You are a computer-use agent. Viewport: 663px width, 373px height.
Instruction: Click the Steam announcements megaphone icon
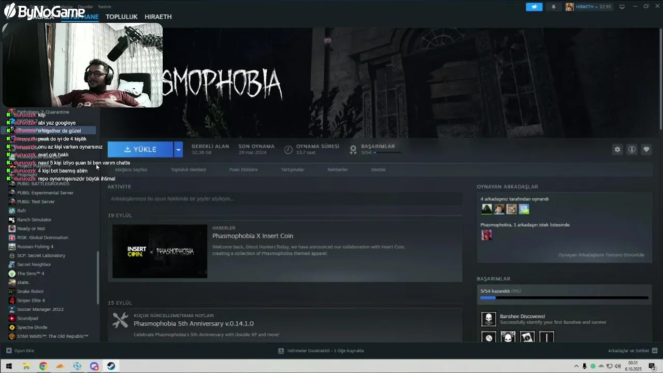click(534, 7)
